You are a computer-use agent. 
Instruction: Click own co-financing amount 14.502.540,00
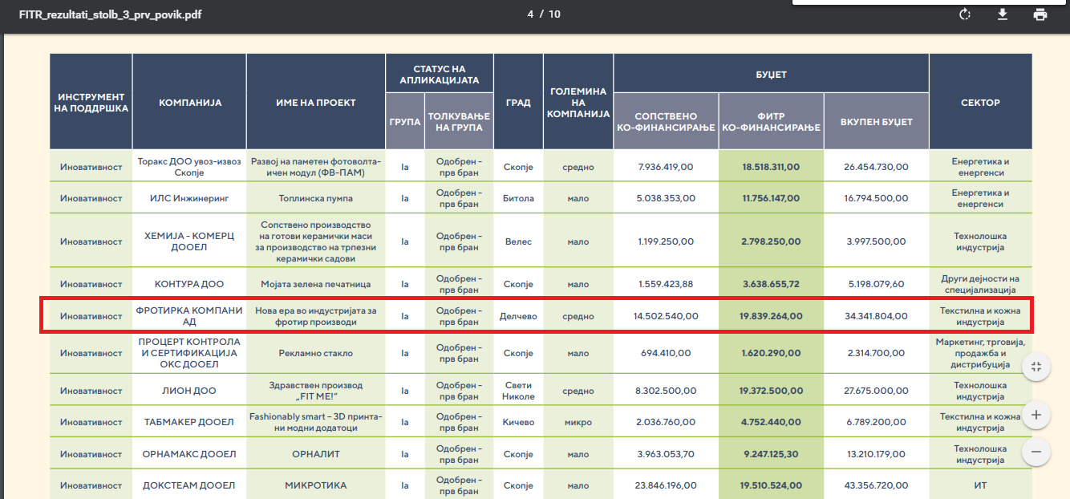pyautogui.click(x=666, y=316)
